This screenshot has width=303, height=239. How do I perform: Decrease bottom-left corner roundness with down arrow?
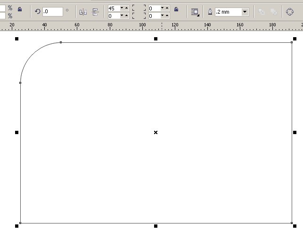tap(122, 16)
